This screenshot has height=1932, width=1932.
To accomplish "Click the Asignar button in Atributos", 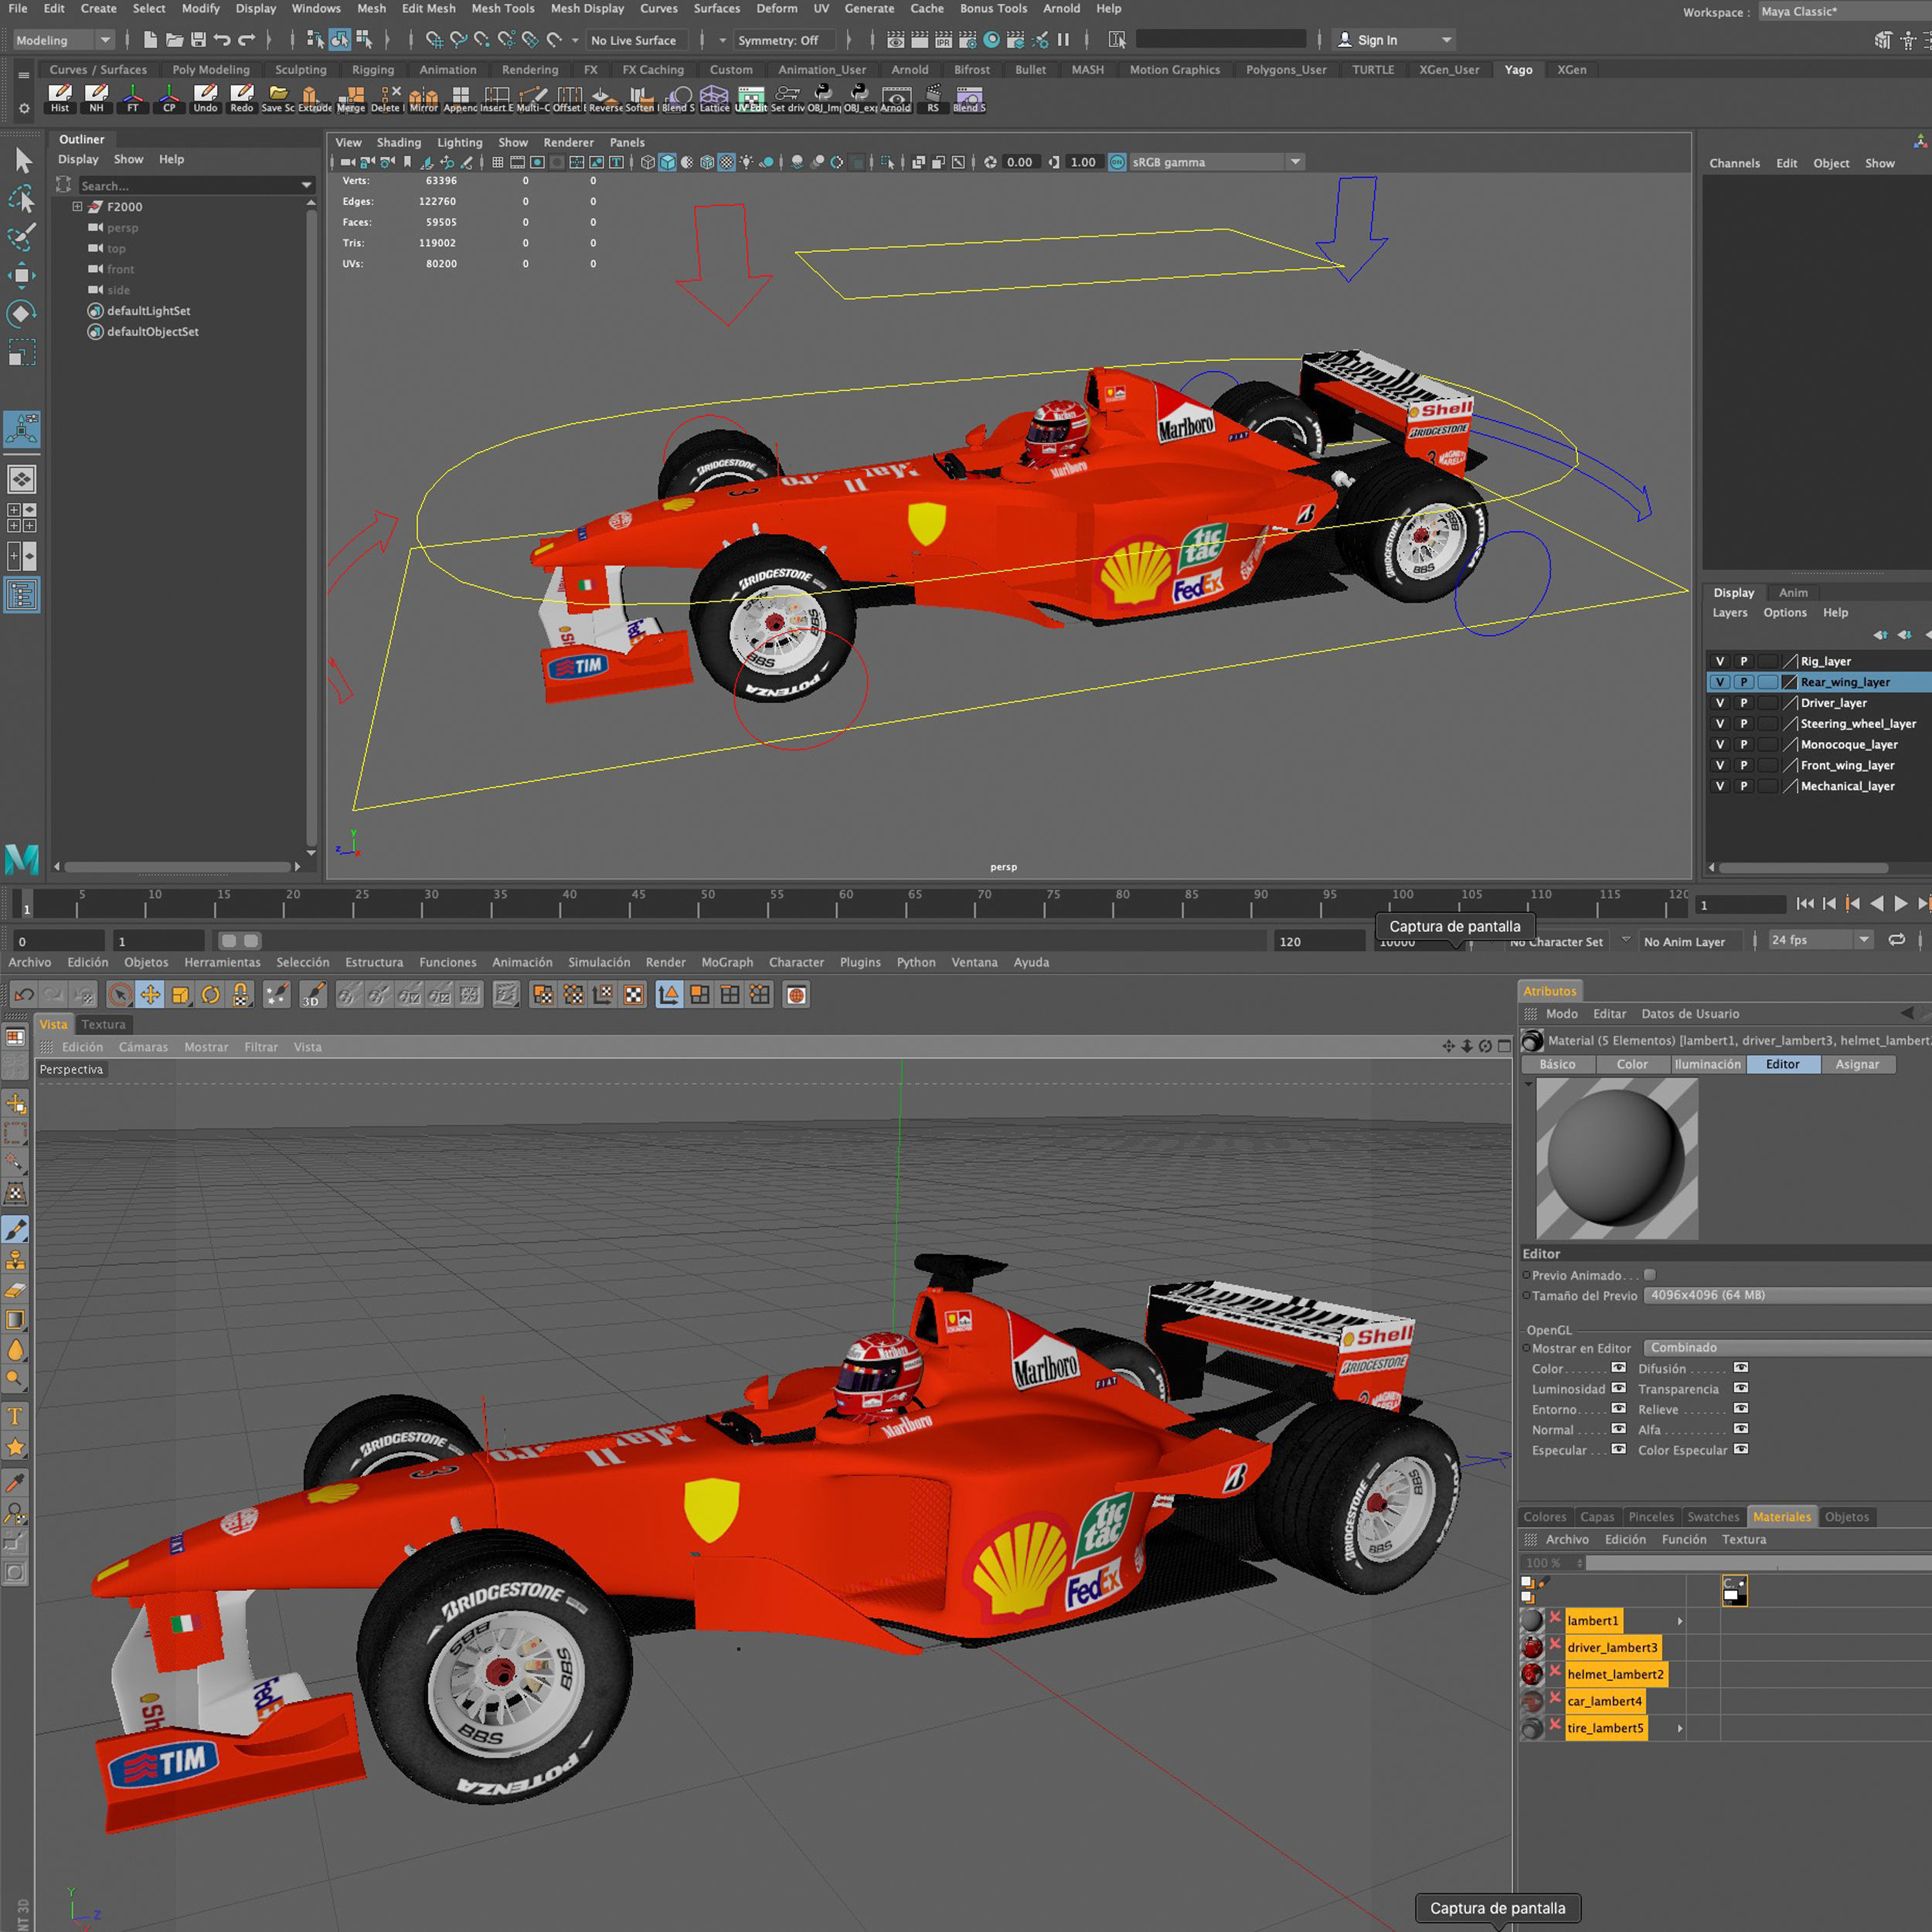I will point(1857,1064).
